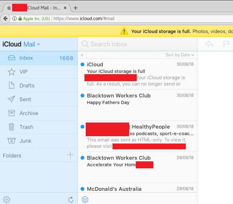Image resolution: width=233 pixels, height=204 pixels.
Task: Open the McDonald's Australia email
Action: tap(137, 188)
